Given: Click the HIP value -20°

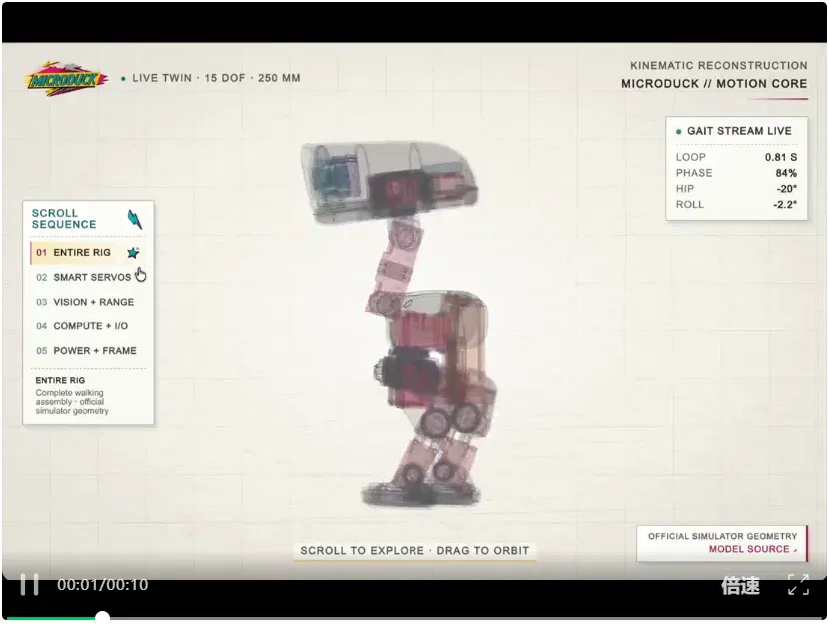Looking at the screenshot, I should [787, 189].
